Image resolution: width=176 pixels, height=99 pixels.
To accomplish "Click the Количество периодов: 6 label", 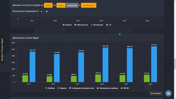I will pos(26,11).
